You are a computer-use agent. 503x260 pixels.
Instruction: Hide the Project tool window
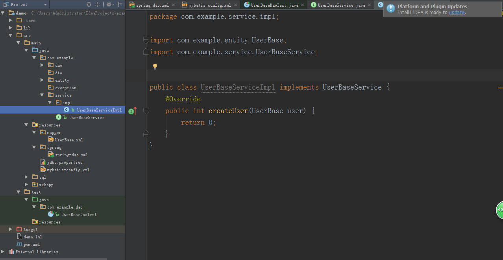pos(120,4)
